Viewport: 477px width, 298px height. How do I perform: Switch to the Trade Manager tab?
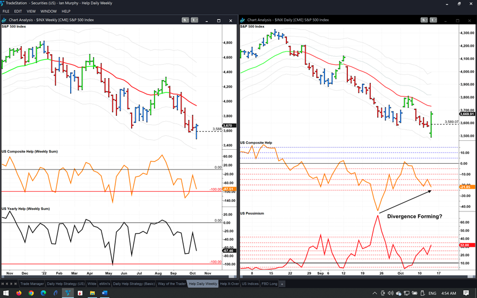[x=32, y=284]
